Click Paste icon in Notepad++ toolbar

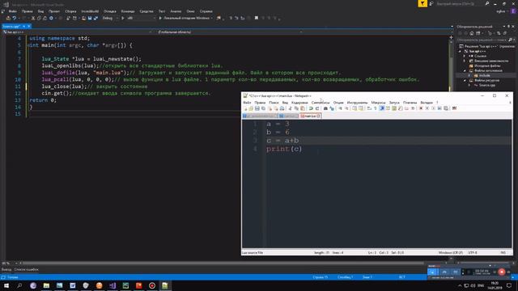pyautogui.click(x=302, y=108)
